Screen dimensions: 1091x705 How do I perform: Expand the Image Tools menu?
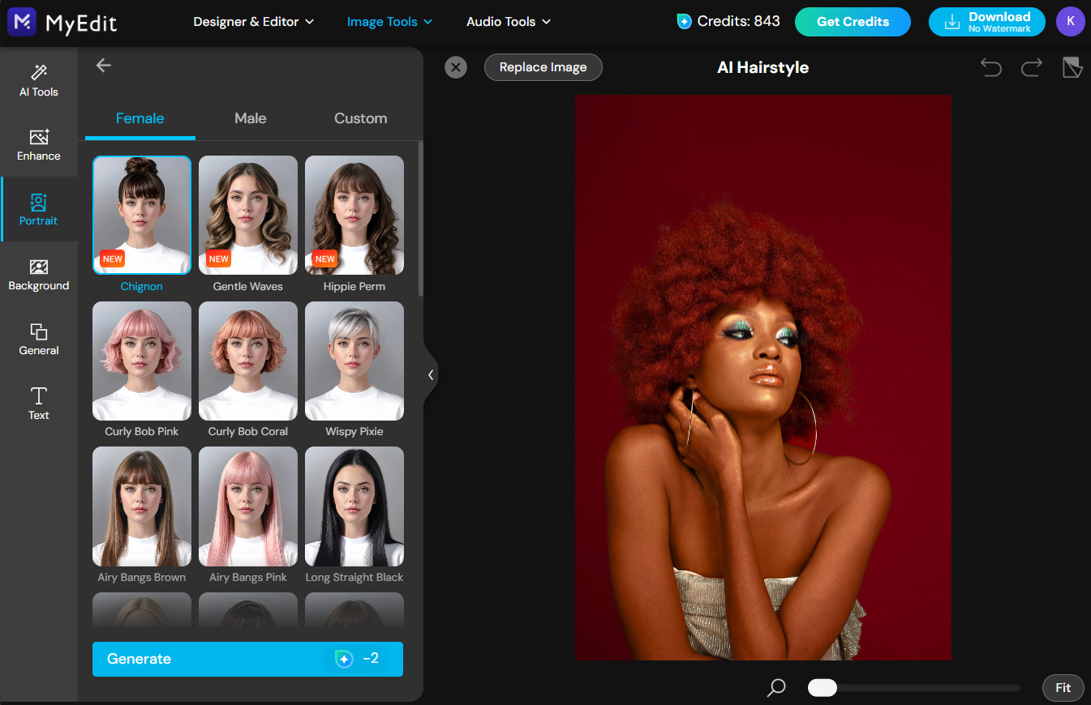389,22
